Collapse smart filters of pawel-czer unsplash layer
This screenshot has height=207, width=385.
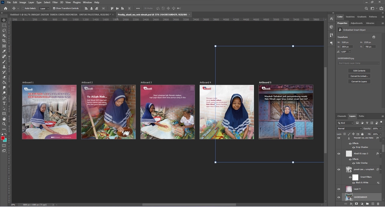tap(381, 169)
